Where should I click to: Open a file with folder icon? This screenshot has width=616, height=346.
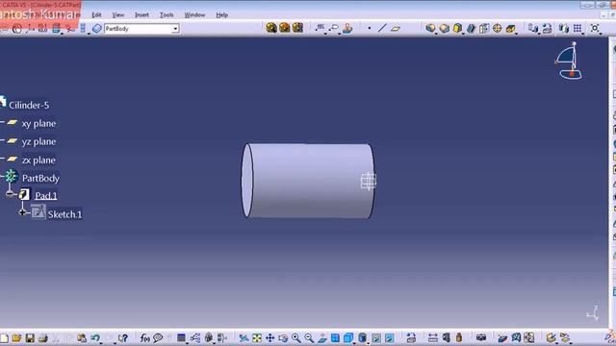coord(16,337)
